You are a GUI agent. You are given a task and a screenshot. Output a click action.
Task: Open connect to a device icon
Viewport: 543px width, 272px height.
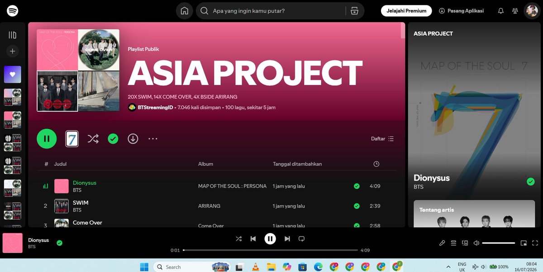465,243
